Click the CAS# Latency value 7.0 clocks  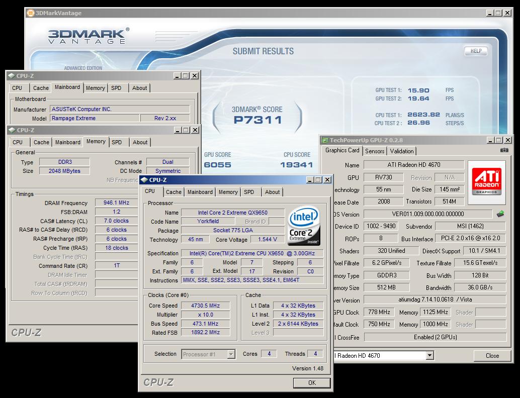pyautogui.click(x=116, y=221)
